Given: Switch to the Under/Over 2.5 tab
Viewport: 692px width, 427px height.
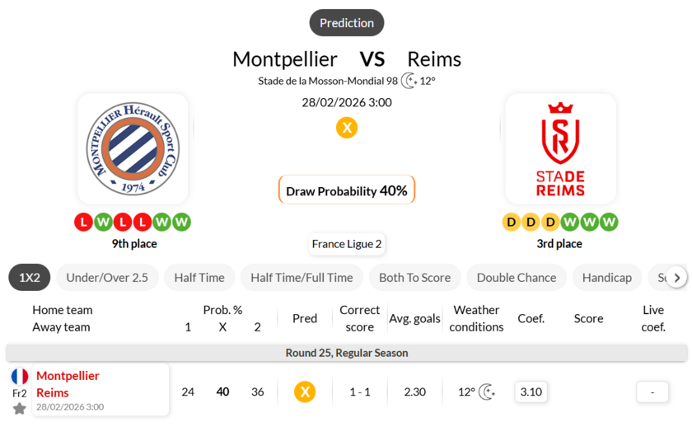Looking at the screenshot, I should pos(107,278).
